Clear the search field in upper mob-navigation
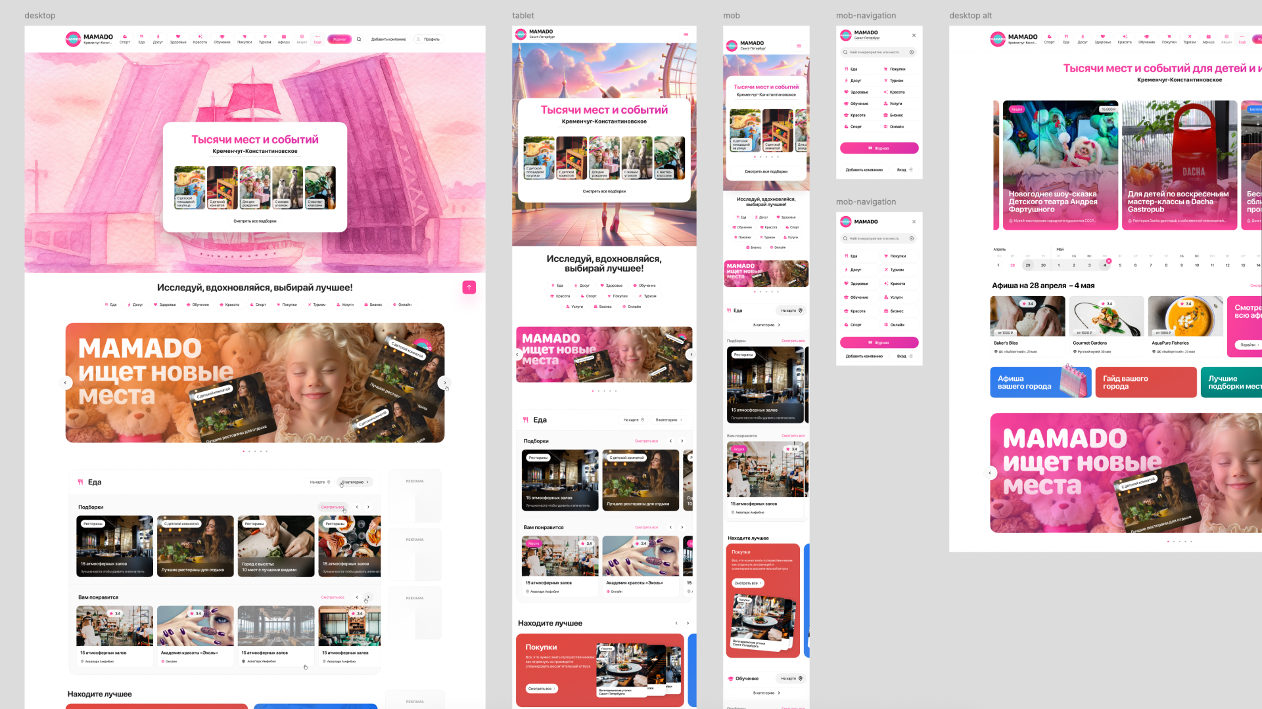The image size is (1262, 709). (912, 52)
